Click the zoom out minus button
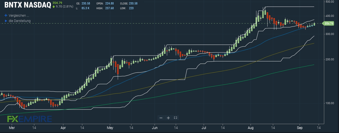Image resolution: width=339 pixels, height=133 pixels. pos(161,118)
